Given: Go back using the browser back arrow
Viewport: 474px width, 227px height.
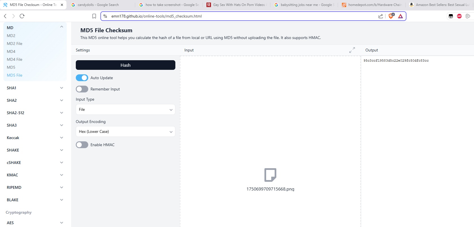Looking at the screenshot, I should (5, 16).
